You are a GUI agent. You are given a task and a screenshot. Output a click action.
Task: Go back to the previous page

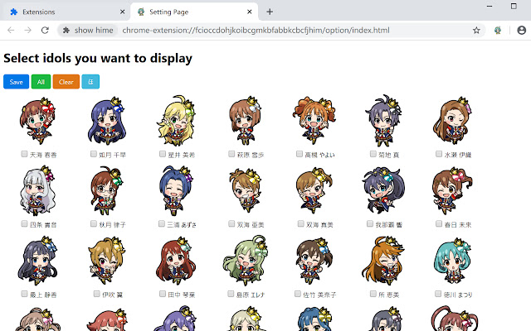click(11, 30)
